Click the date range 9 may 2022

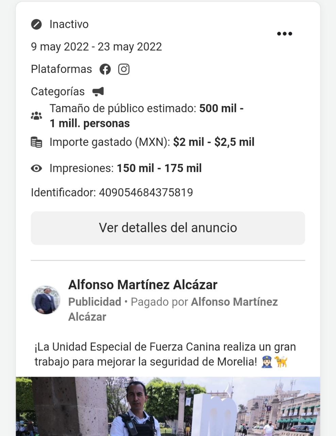[60, 47]
